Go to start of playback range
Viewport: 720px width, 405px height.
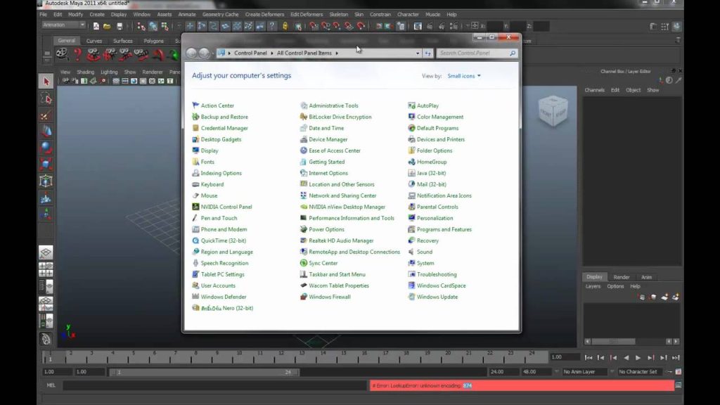coord(589,358)
